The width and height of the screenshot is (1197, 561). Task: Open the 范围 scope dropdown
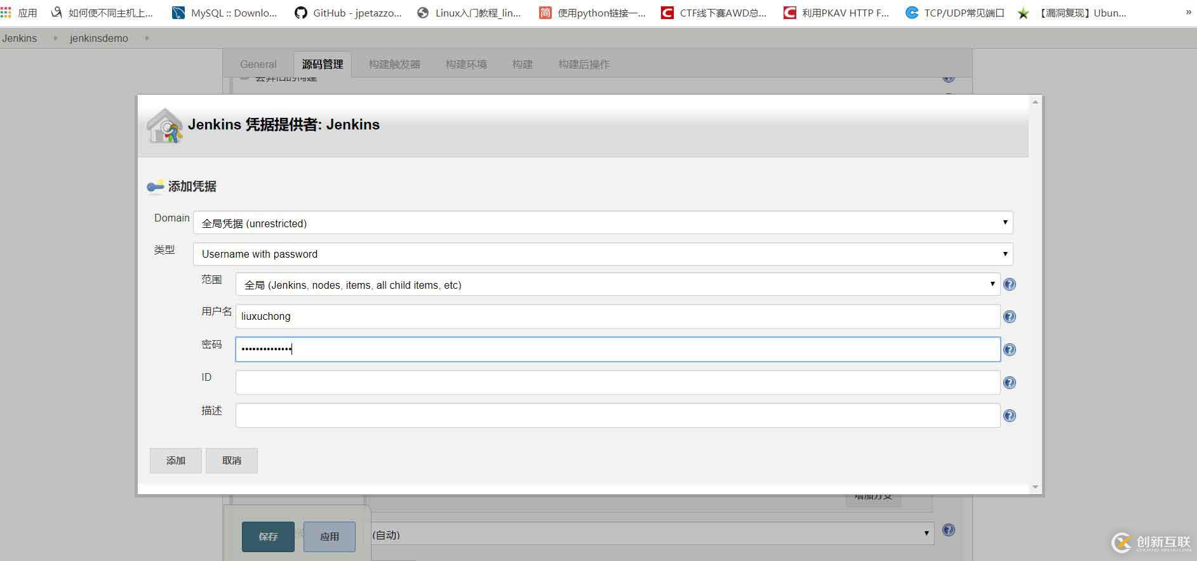click(618, 284)
